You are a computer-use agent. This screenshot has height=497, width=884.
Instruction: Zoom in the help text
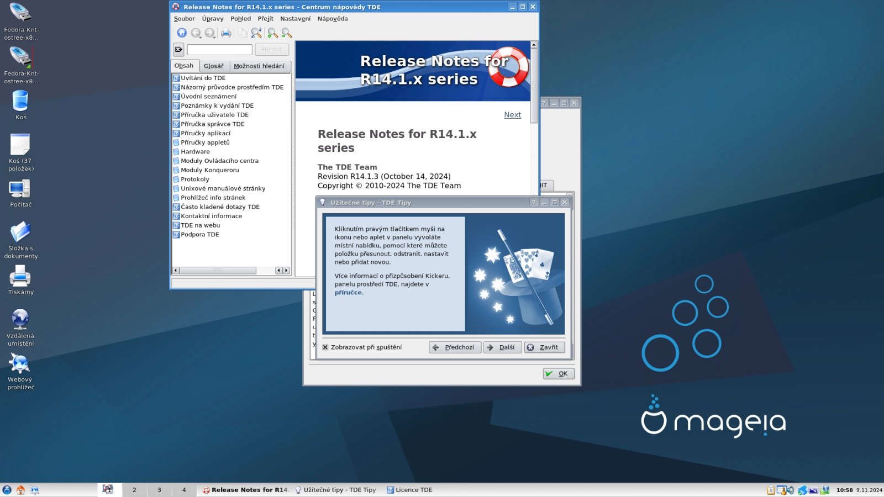272,33
